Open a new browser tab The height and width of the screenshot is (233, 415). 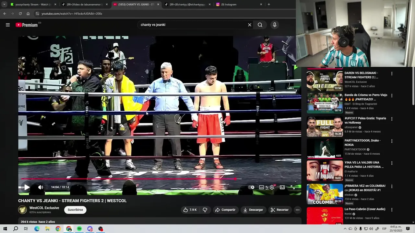(x=269, y=5)
